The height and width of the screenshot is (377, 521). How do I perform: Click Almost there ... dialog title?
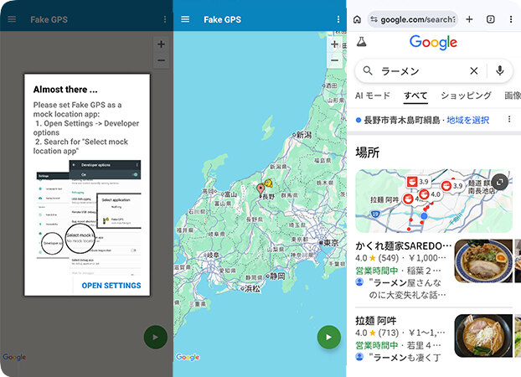pyautogui.click(x=65, y=90)
